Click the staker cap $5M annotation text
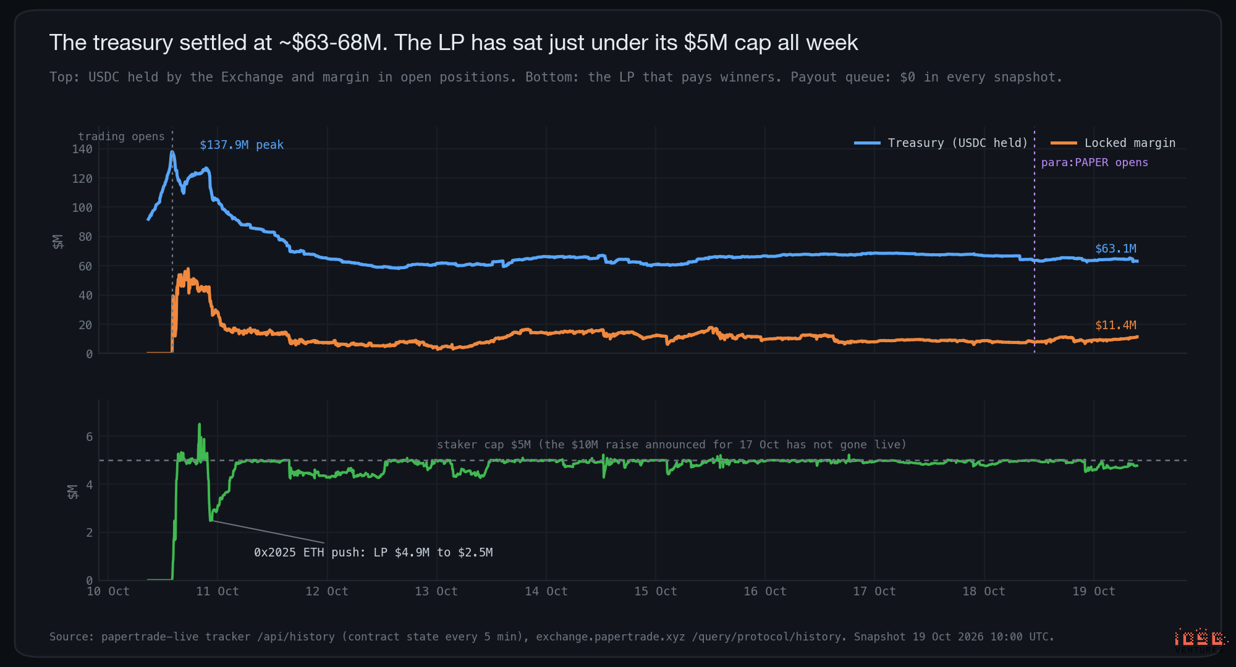 tap(672, 445)
